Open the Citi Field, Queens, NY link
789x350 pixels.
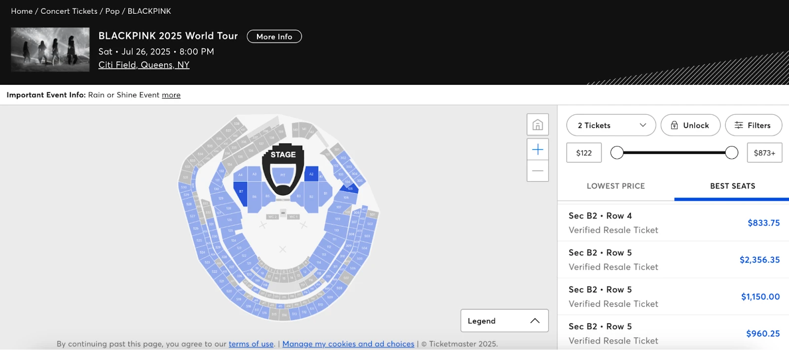click(144, 65)
